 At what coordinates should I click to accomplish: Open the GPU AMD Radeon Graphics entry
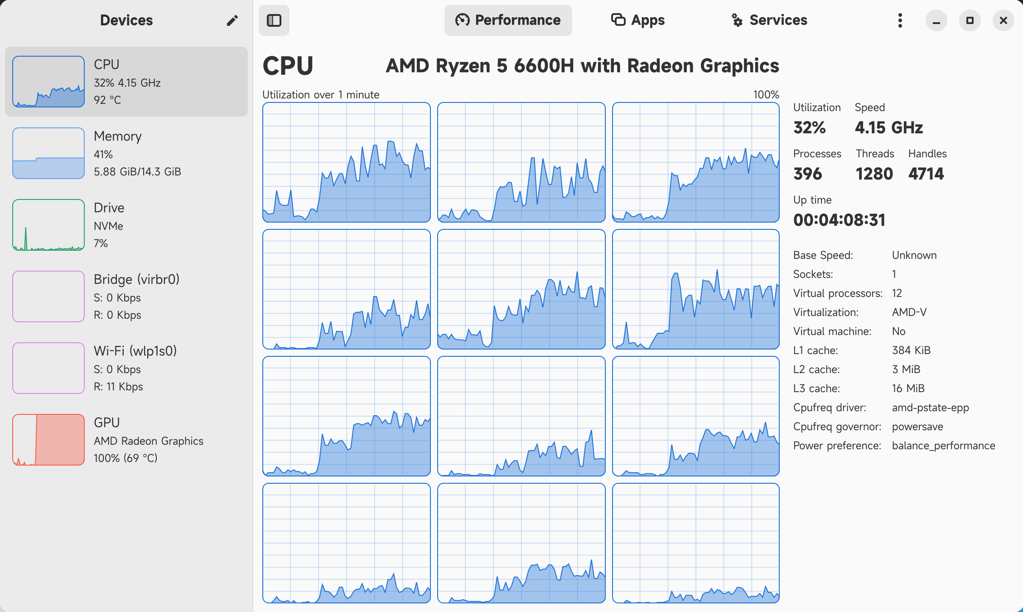pyautogui.click(x=126, y=440)
